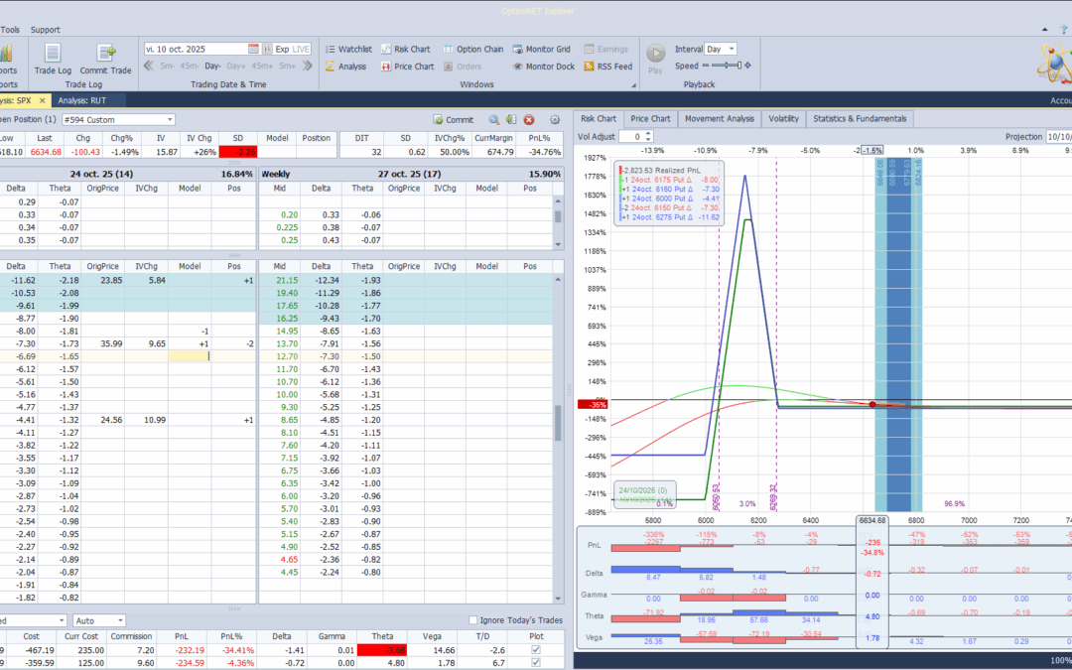
Task: Click the red delete icon in the position toolbar
Action: click(528, 120)
